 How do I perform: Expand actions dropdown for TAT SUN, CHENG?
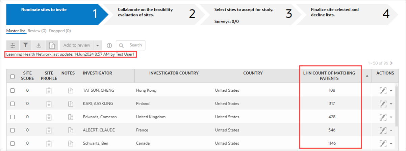pyautogui.click(x=391, y=91)
